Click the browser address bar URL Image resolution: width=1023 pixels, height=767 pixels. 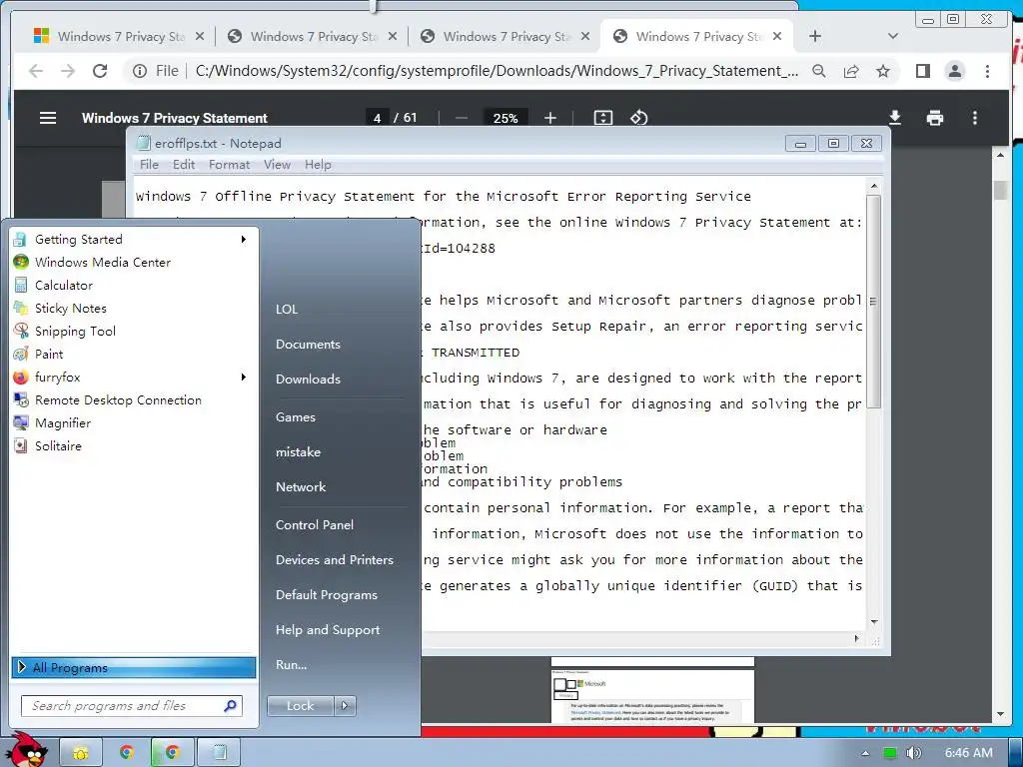[497, 71]
